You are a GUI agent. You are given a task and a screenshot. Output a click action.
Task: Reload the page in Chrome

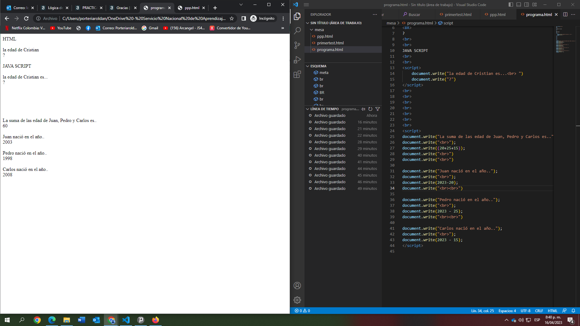[x=26, y=18]
